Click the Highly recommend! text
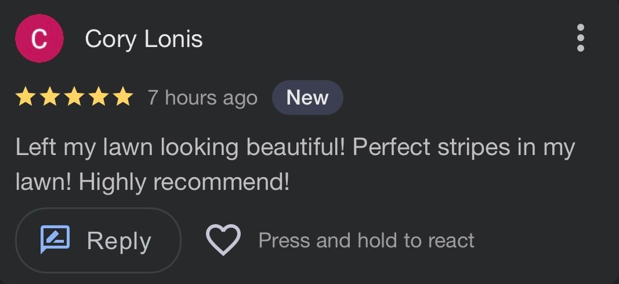The width and height of the screenshot is (619, 284). tap(184, 183)
